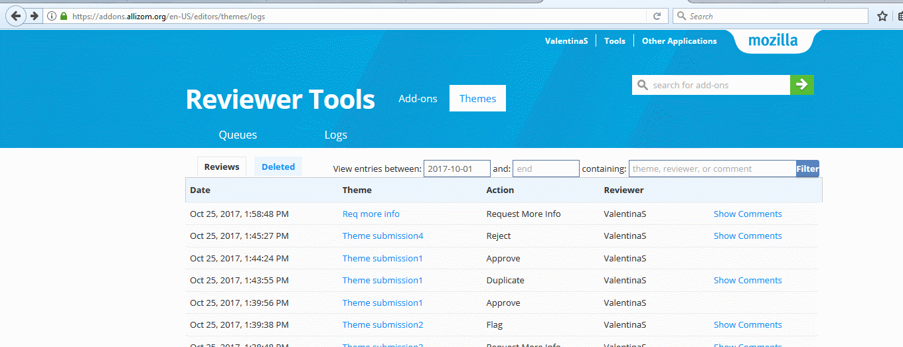Click the 'Duplicate' action cell

click(505, 280)
